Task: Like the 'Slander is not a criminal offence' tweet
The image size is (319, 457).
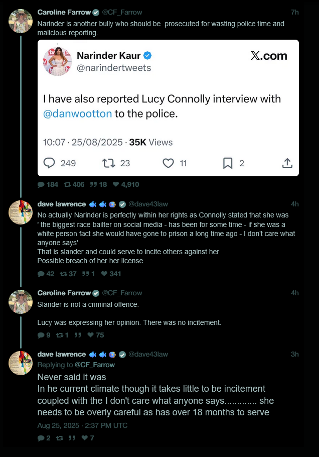Action: pos(96,335)
